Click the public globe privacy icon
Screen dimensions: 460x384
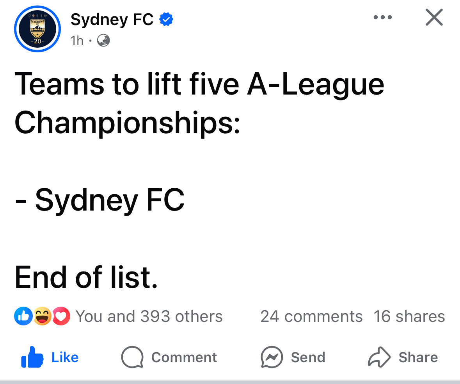(103, 41)
